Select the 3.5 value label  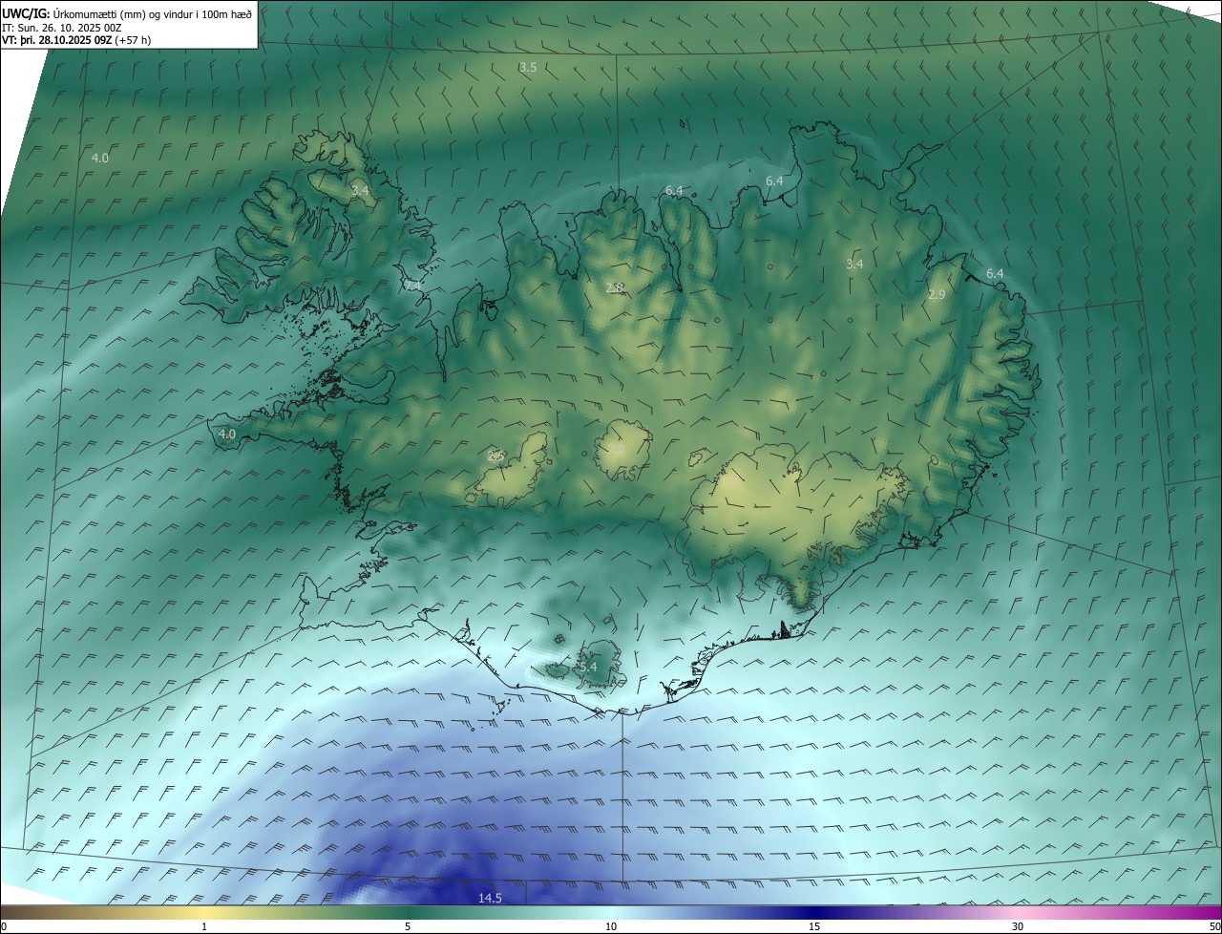527,68
